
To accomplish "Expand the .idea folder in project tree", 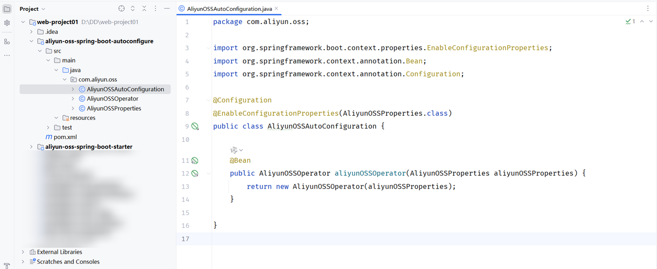I will pyautogui.click(x=32, y=32).
